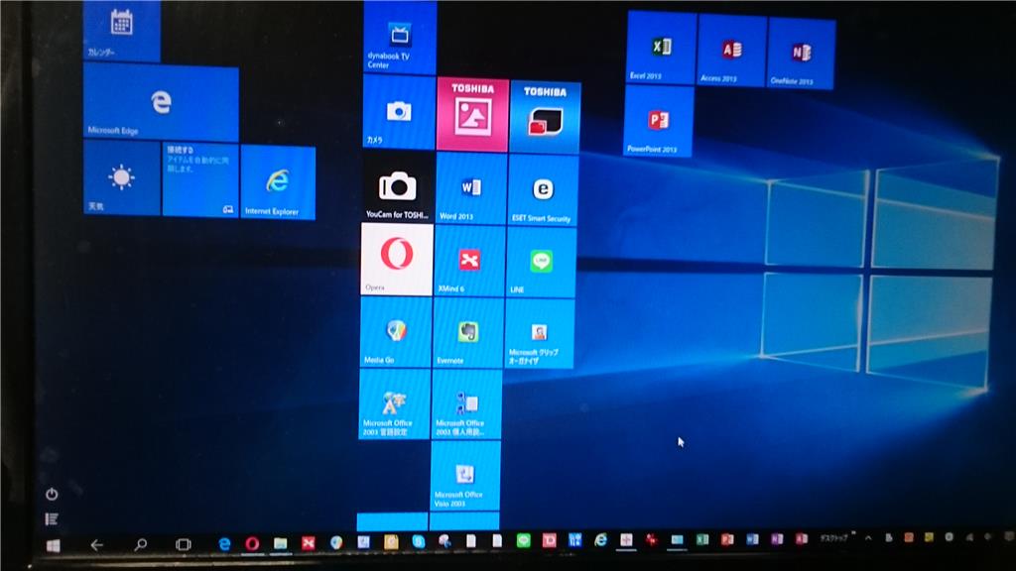
Task: Open the blue TOSHIBA tile with red device
Action: click(x=545, y=118)
